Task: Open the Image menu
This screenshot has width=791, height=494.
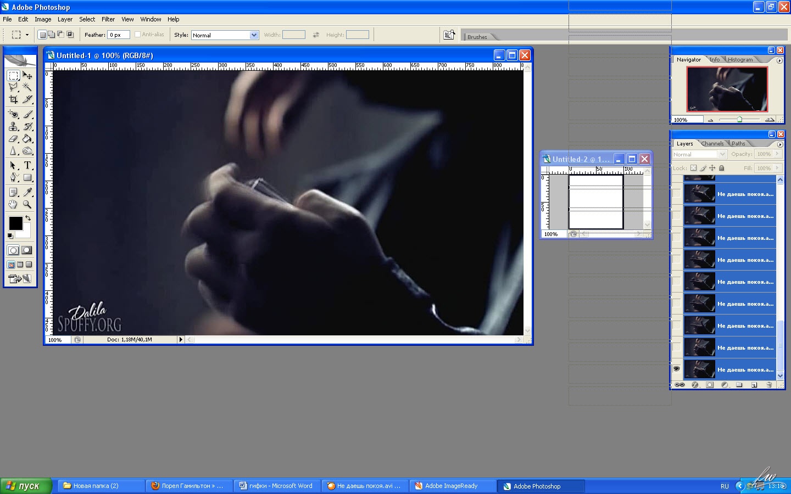Action: tap(43, 19)
